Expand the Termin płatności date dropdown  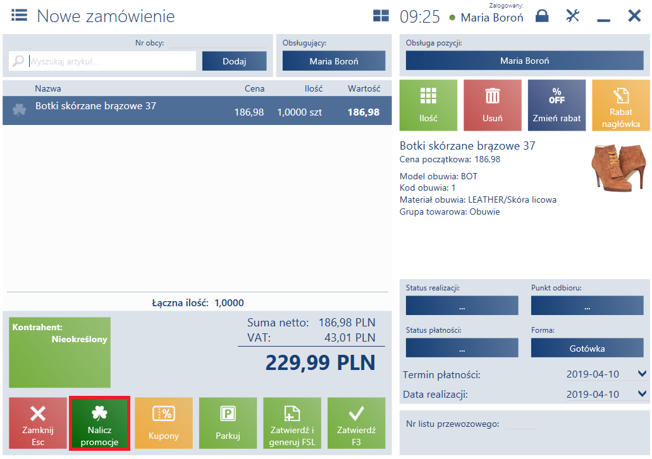[642, 374]
